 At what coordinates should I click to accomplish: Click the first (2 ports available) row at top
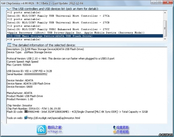click(85, 13)
